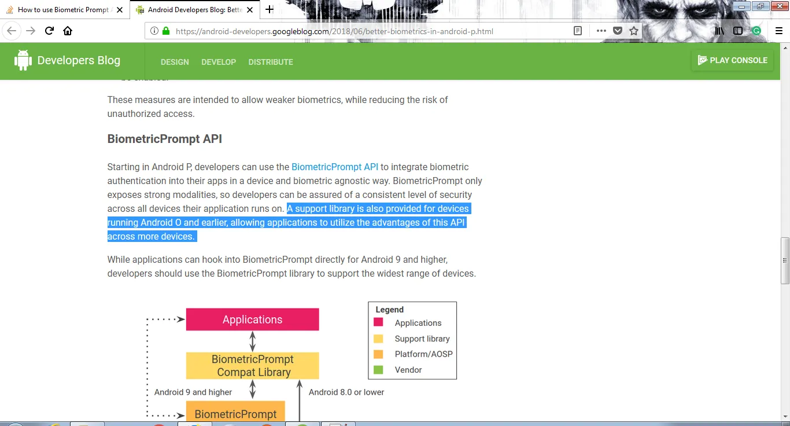Click 'Vendor' in the legend
Image resolution: width=790 pixels, height=426 pixels.
[408, 370]
